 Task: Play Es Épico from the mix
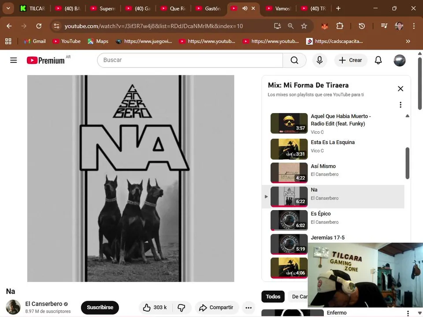tap(333, 220)
